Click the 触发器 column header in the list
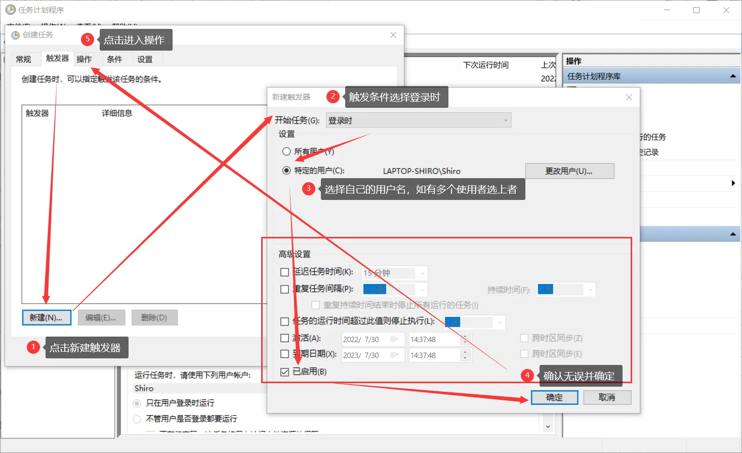Image resolution: width=742 pixels, height=453 pixels. (x=37, y=113)
